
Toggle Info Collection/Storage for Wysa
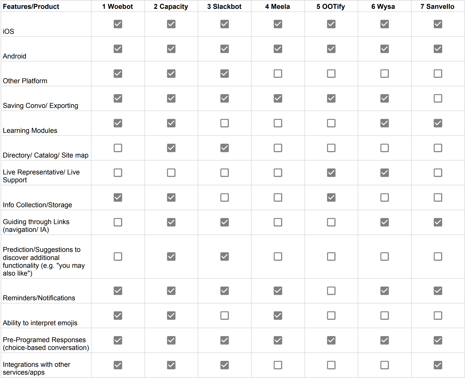[385, 197]
